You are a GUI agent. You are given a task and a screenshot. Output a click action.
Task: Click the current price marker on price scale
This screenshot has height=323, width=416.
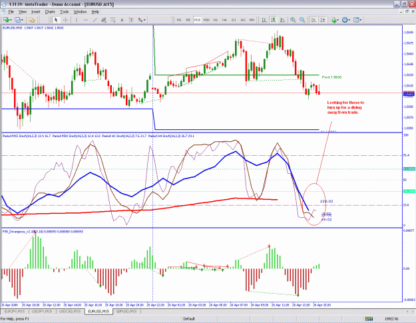409,94
